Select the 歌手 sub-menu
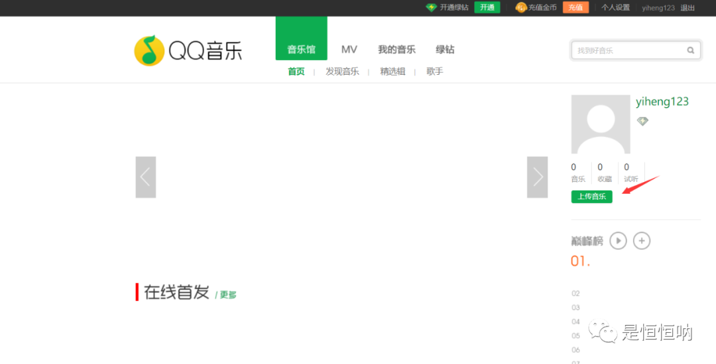This screenshot has height=364, width=716. [x=435, y=71]
